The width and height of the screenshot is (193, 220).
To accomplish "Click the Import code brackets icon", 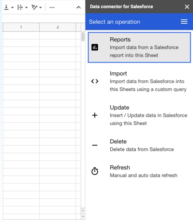I will pyautogui.click(x=95, y=81).
